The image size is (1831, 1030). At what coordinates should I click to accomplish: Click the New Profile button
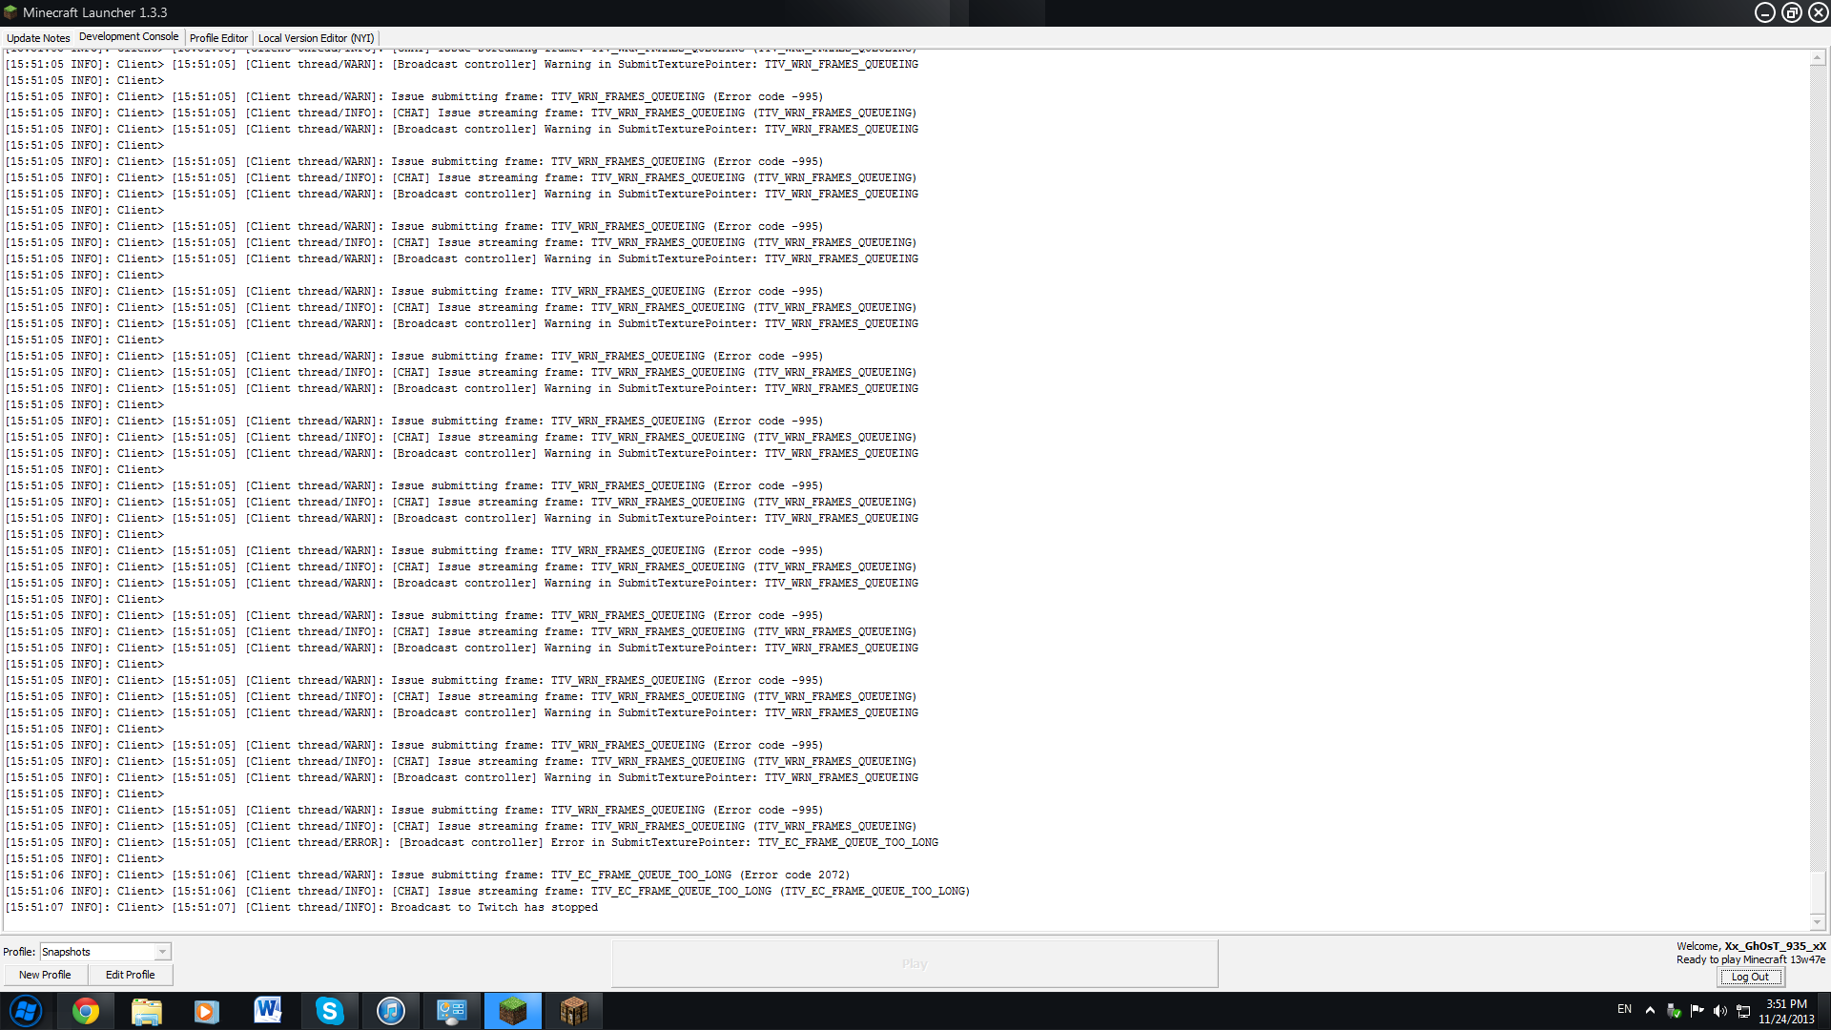coord(45,975)
